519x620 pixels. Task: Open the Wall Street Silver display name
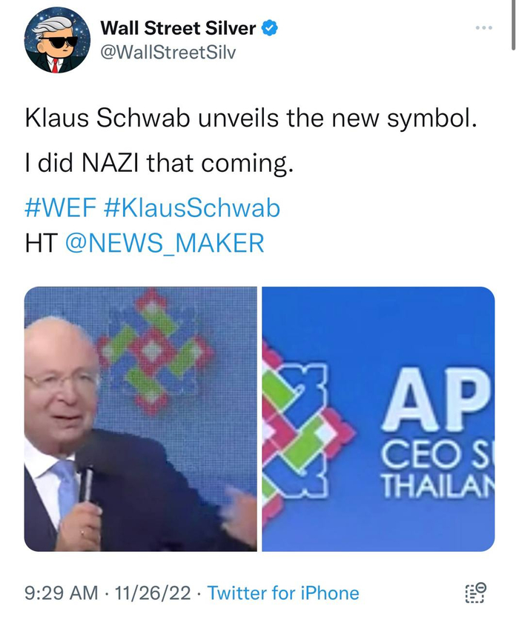click(178, 29)
